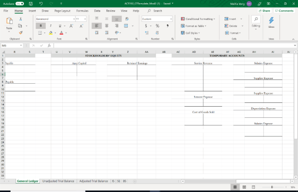Click Decrease Indent icon

click(x=97, y=33)
